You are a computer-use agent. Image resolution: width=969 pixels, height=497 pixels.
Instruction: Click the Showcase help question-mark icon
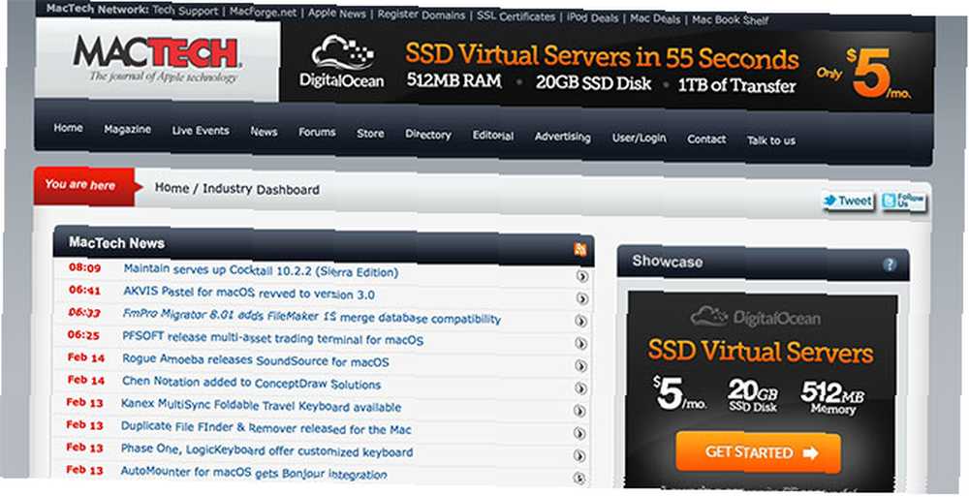(890, 265)
